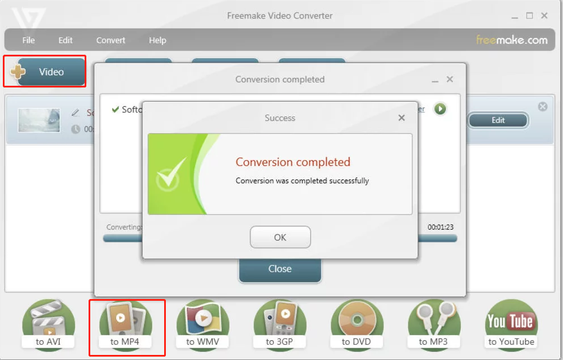Select the to WMV format icon

pos(203,325)
